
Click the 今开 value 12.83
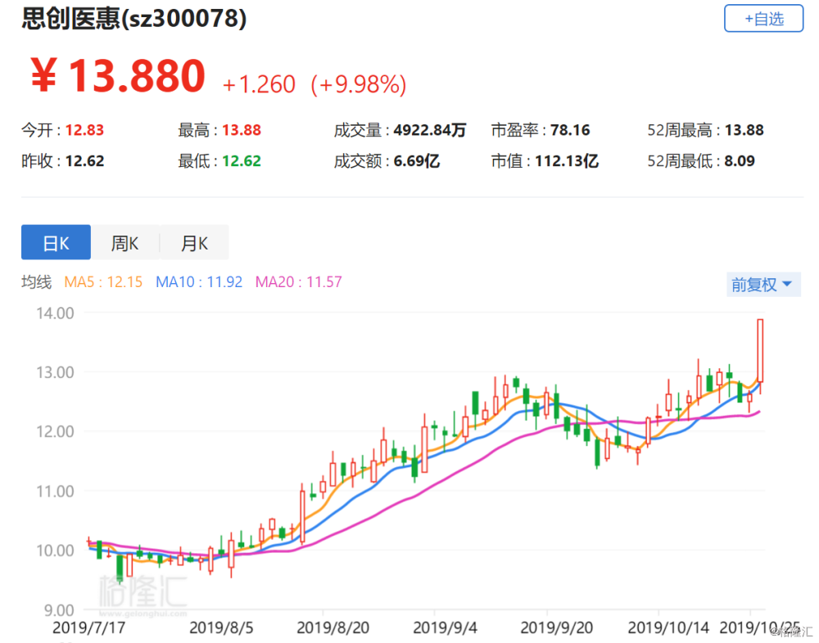(84, 130)
